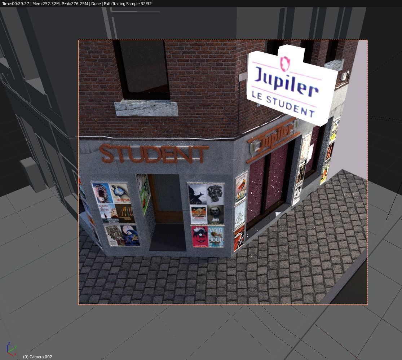
Task: Select the Nightmare Before Christmas spiral hill poster
Action: point(131,236)
